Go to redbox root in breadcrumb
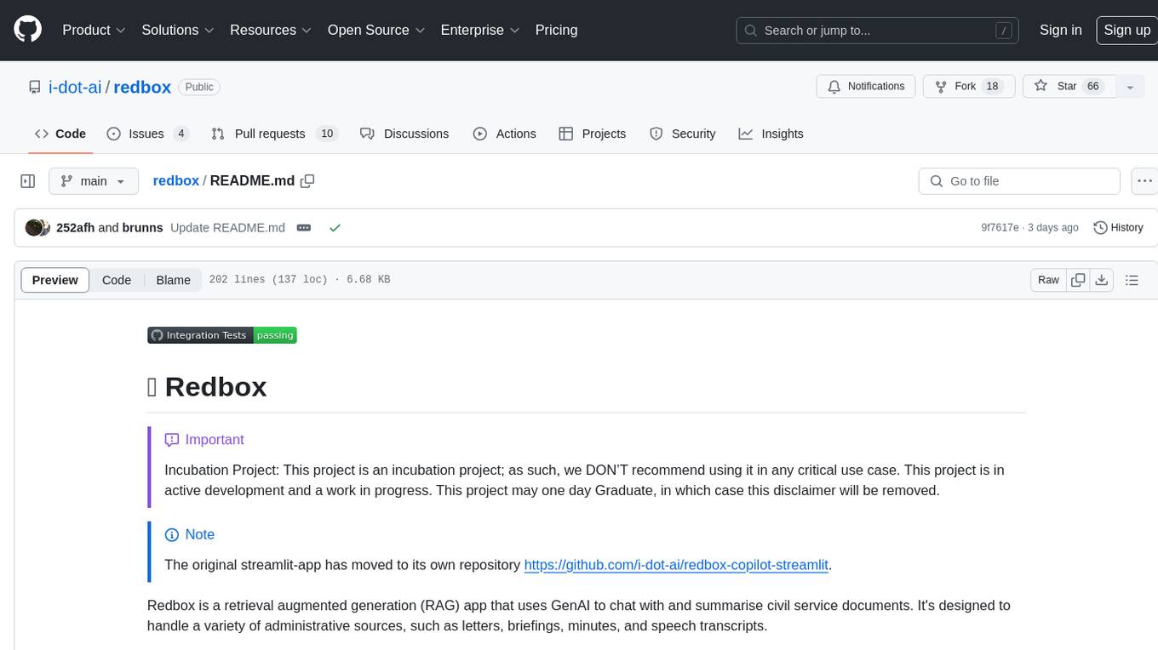Image resolution: width=1158 pixels, height=650 pixels. pyautogui.click(x=175, y=180)
